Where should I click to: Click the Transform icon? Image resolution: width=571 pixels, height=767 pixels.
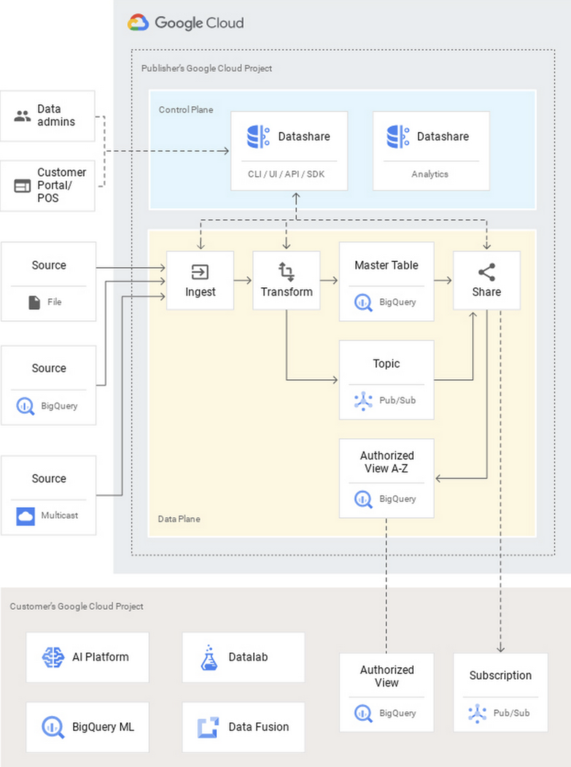pos(286,272)
